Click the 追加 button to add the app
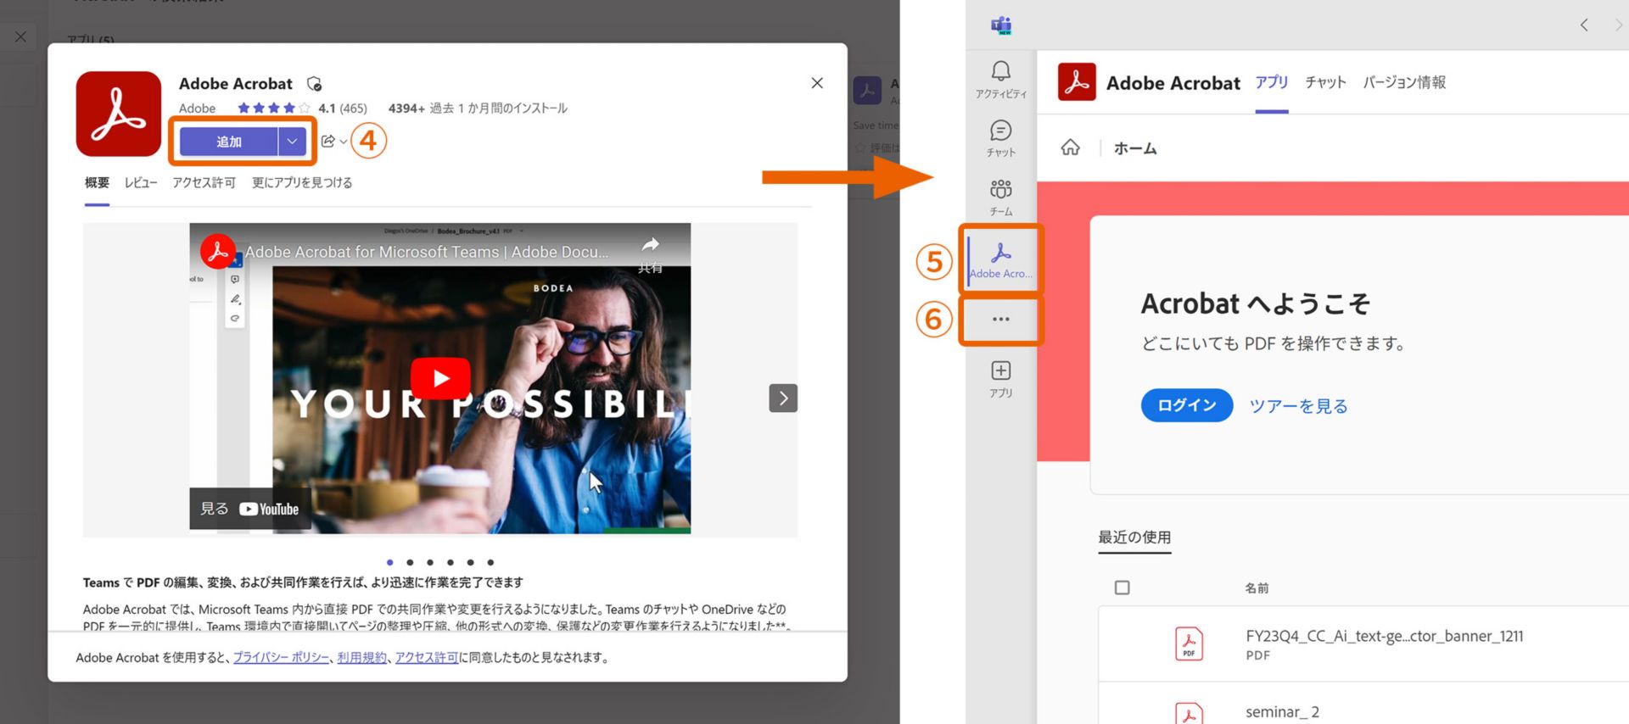The image size is (1629, 724). point(229,142)
